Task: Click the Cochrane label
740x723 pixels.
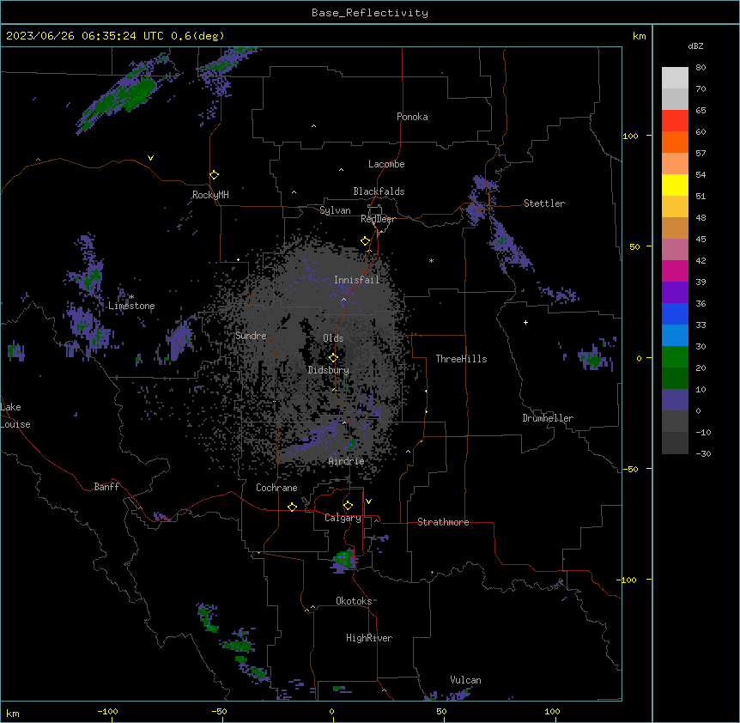Action: (x=276, y=488)
